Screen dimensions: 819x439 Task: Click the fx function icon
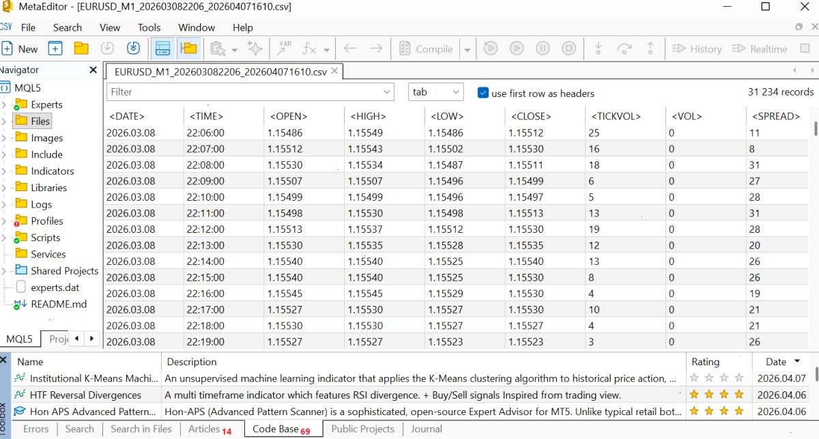pyautogui.click(x=309, y=48)
